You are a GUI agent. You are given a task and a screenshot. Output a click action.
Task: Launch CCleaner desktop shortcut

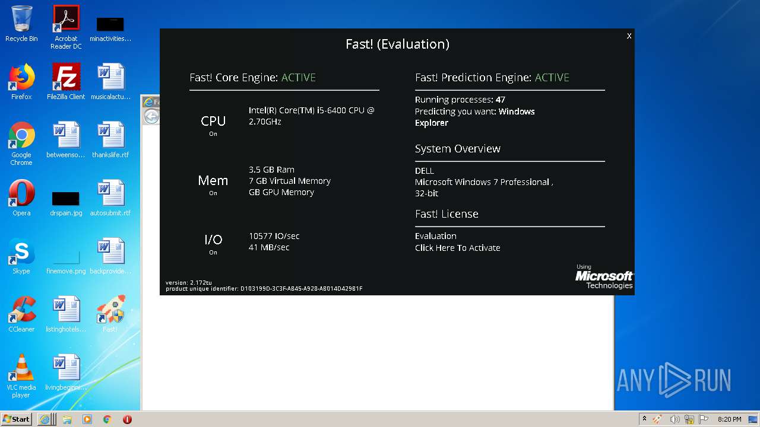(x=21, y=314)
